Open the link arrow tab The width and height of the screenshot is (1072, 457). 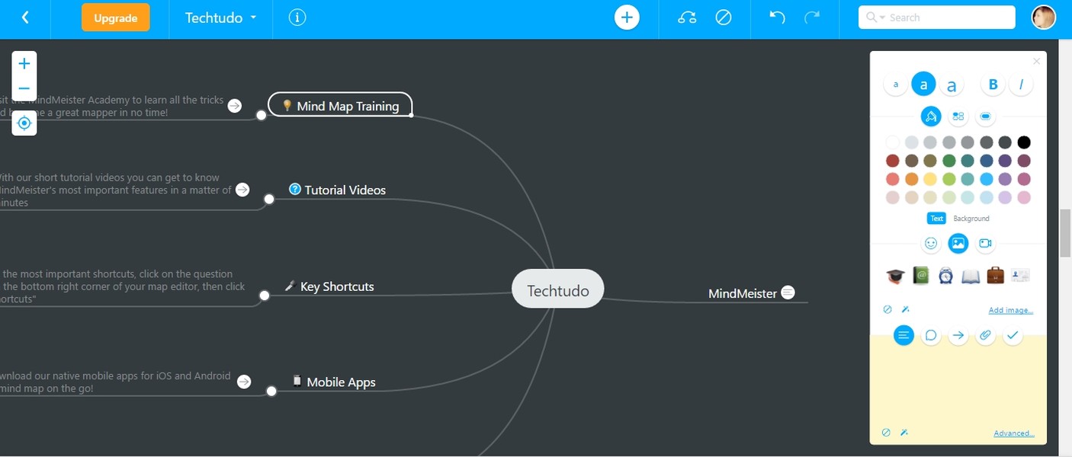click(958, 335)
